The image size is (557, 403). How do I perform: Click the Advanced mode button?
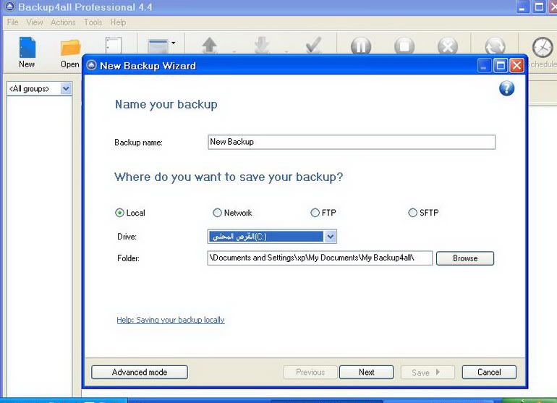[139, 372]
